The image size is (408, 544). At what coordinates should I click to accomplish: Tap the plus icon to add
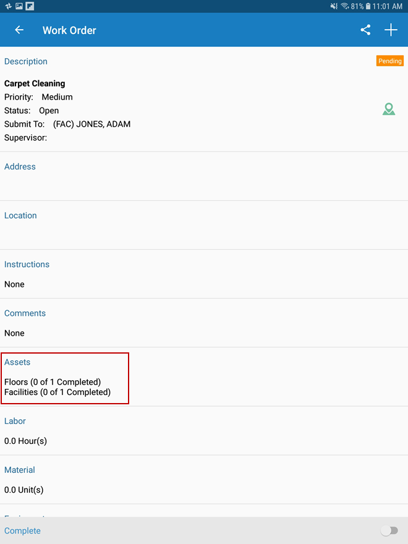[391, 30]
